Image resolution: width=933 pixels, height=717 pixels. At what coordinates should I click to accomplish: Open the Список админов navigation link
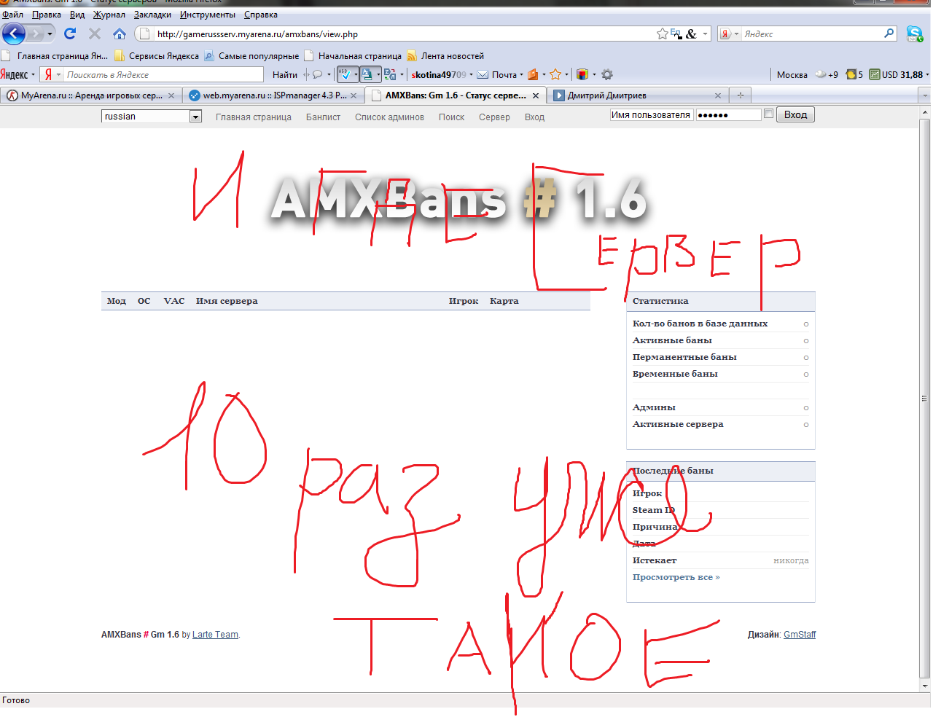point(389,117)
